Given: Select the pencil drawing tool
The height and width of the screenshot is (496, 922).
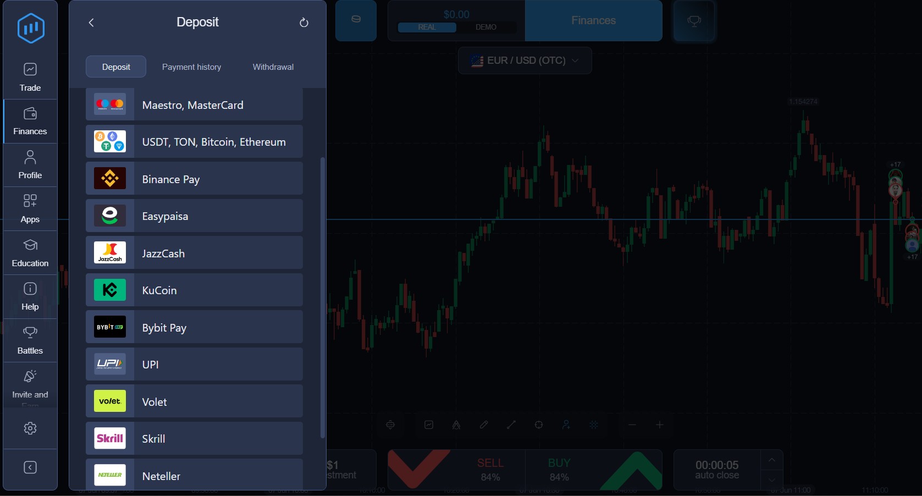Looking at the screenshot, I should 484,425.
